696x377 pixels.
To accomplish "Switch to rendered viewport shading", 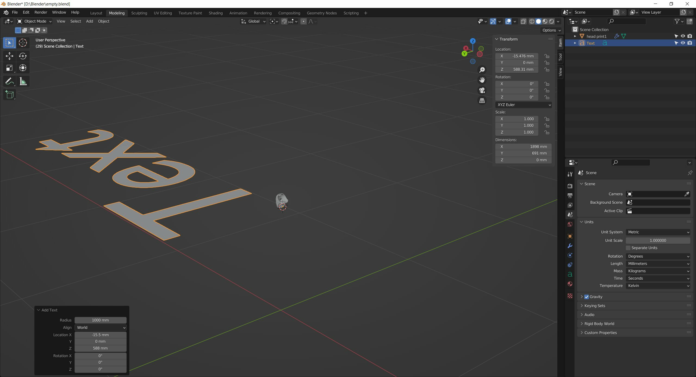I will tap(552, 21).
